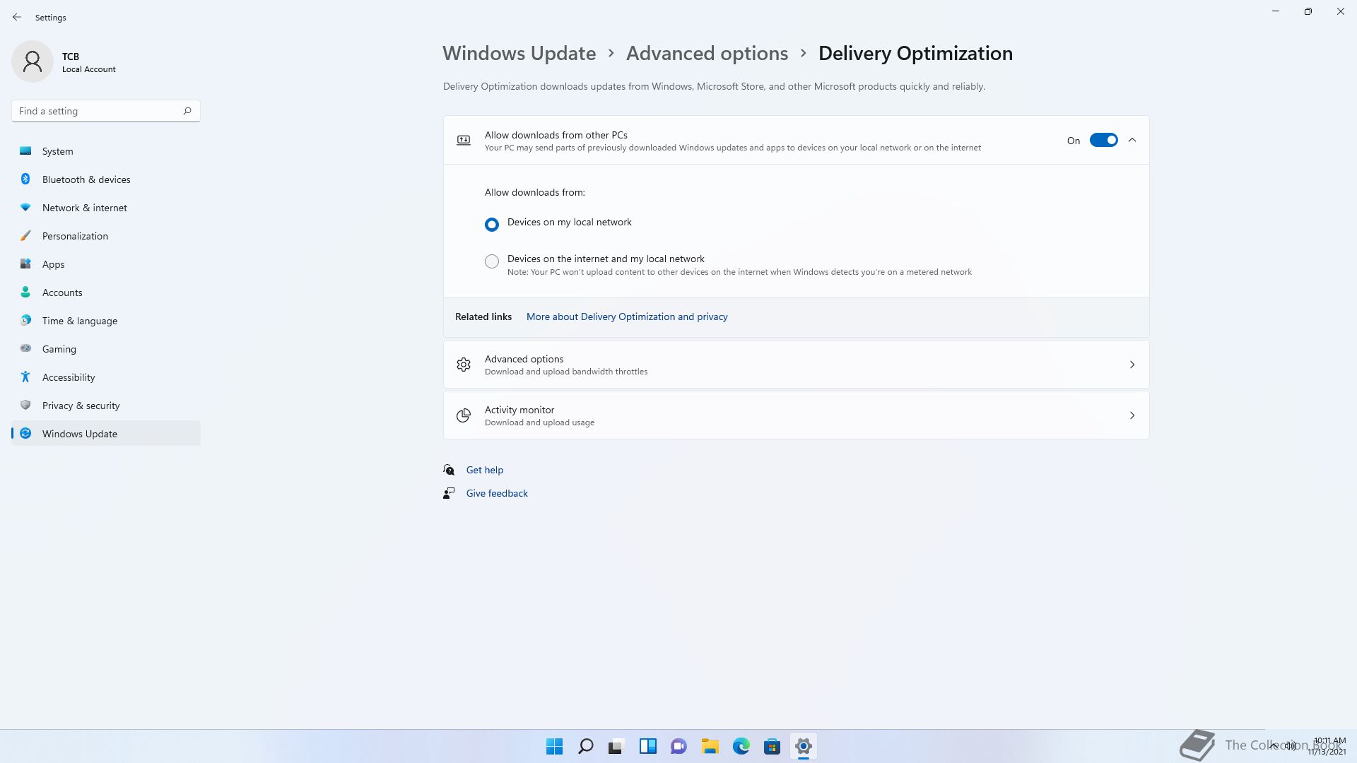Click the Give feedback link

tap(497, 493)
